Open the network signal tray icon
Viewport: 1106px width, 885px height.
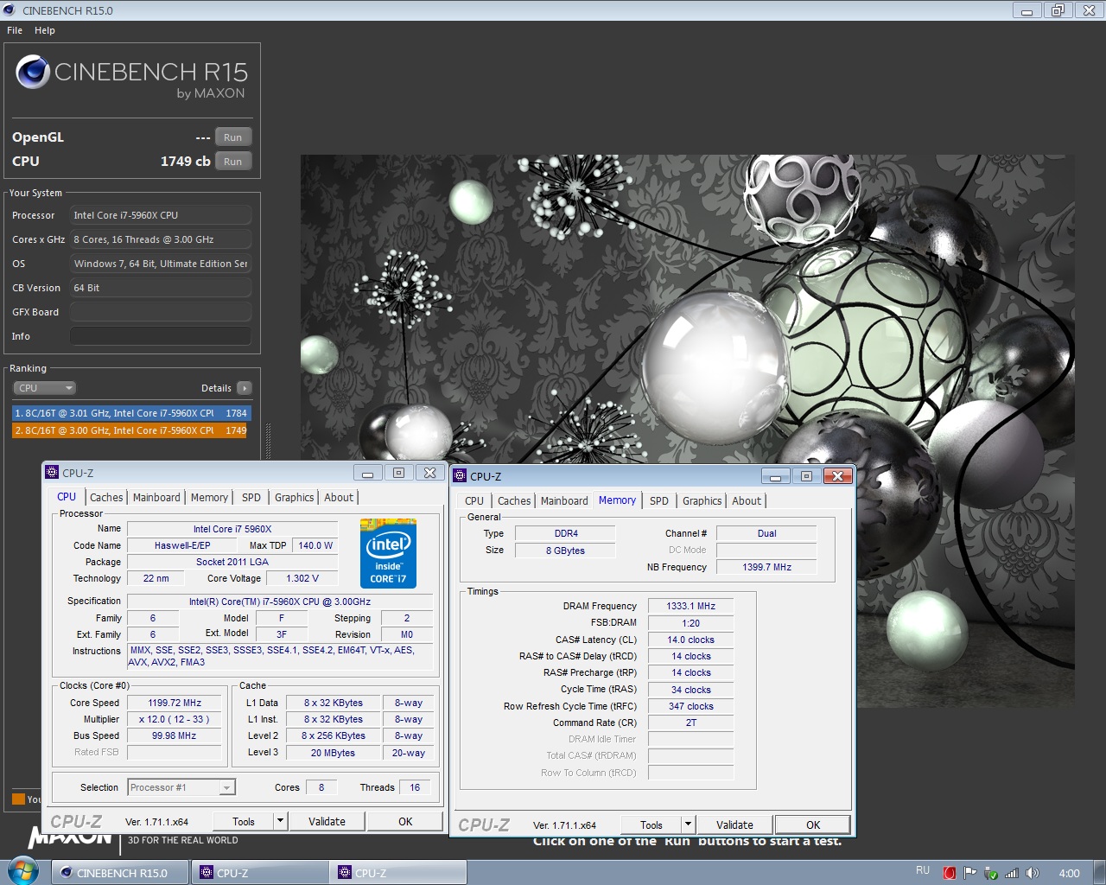coord(1011,873)
